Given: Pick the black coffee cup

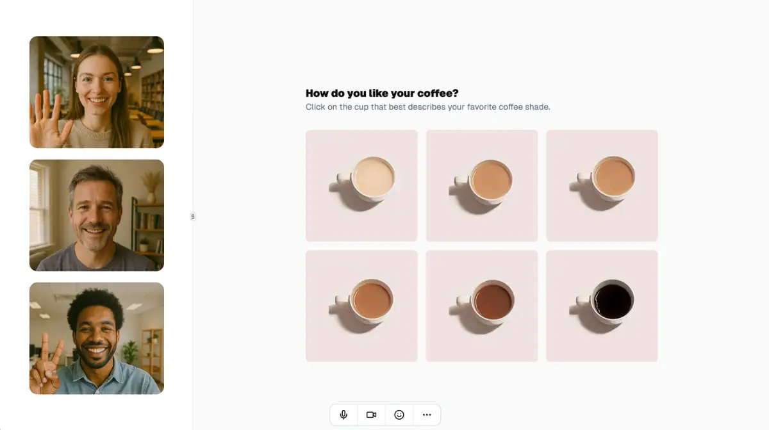Looking at the screenshot, I should click(602, 306).
